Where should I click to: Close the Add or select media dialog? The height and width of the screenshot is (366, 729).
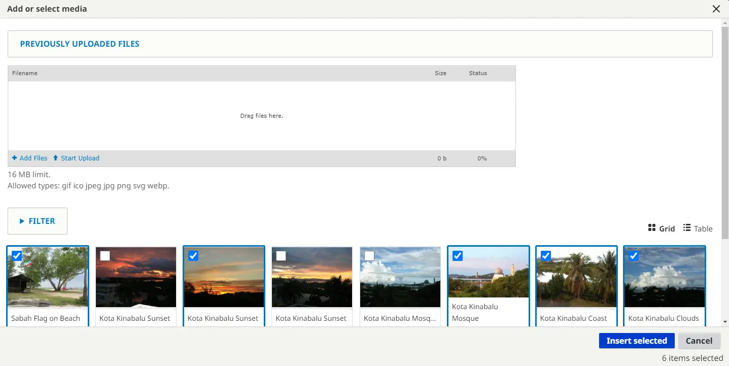(716, 9)
